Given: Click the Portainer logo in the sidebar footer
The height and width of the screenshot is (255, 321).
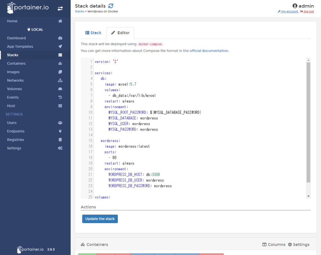Looking at the screenshot, I should pos(30,249).
